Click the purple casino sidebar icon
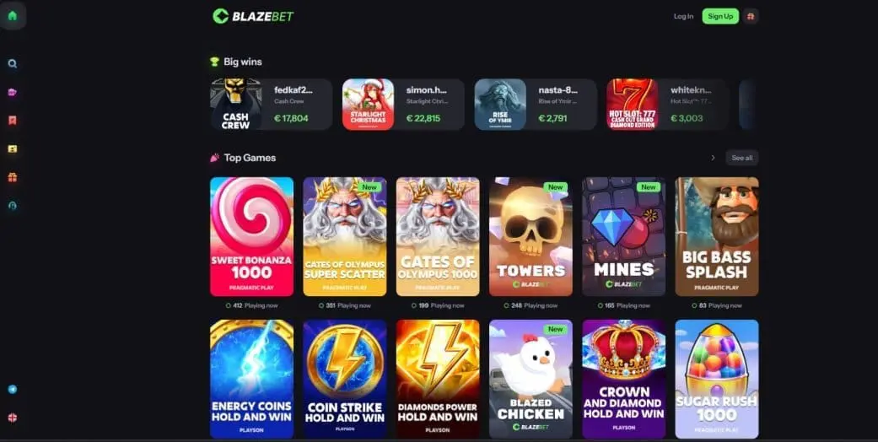This screenshot has width=878, height=442. point(13,92)
